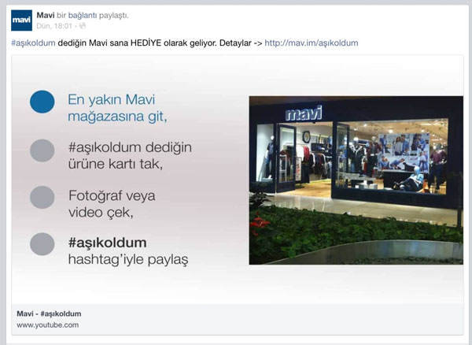Click the "mavi" sign above the store

coord(304,114)
